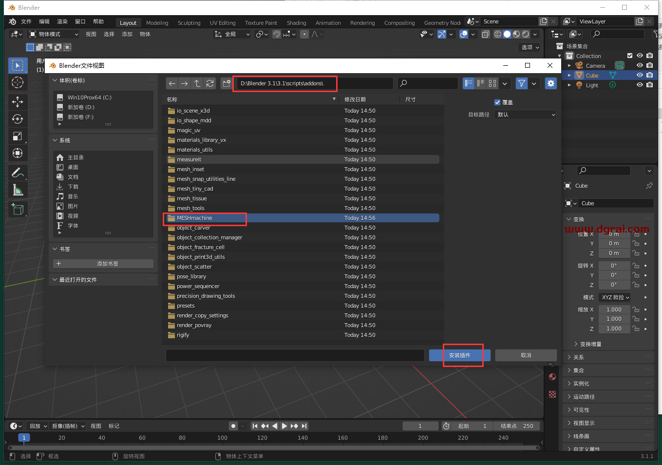Click the settings gear in the file browser

[550, 83]
